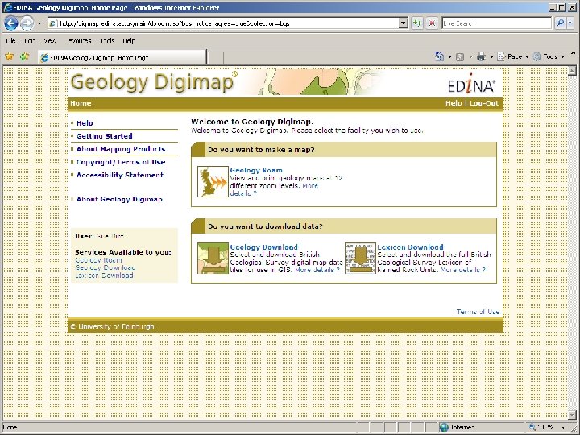Click the Home link in page navigation
Image resolution: width=580 pixels, height=435 pixels.
(x=81, y=103)
